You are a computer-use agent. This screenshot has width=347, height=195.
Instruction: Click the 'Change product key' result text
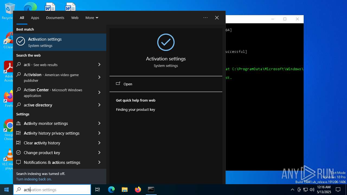42,152
